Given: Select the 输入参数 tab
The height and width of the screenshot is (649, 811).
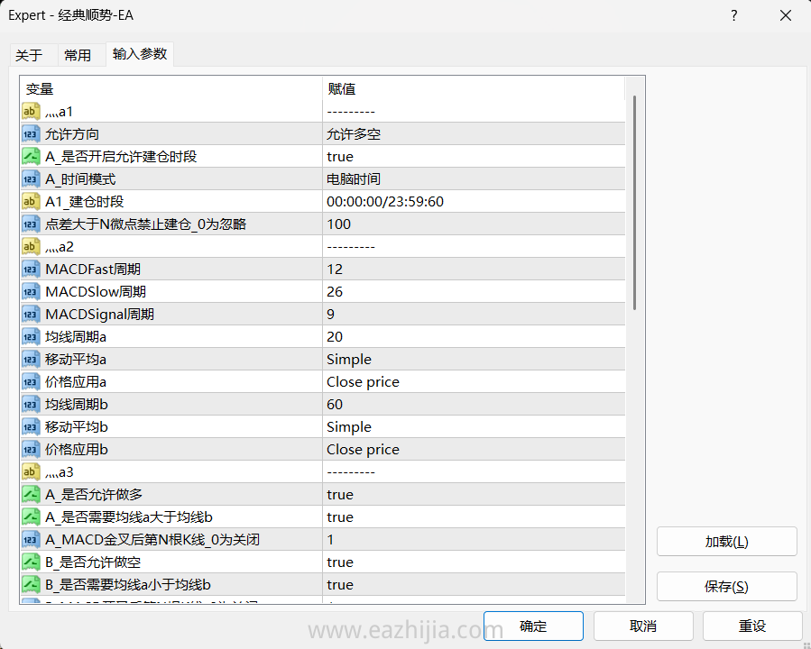Looking at the screenshot, I should point(140,54).
